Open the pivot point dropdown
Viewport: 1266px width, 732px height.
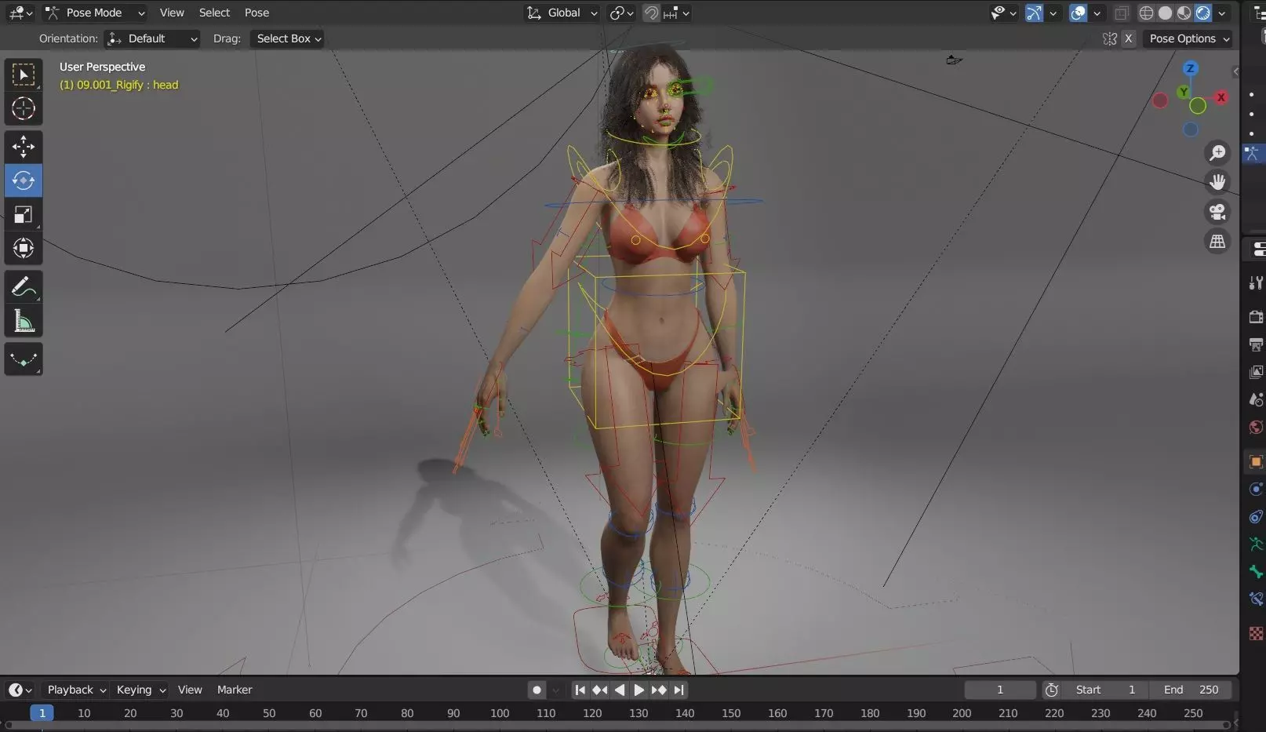(622, 13)
